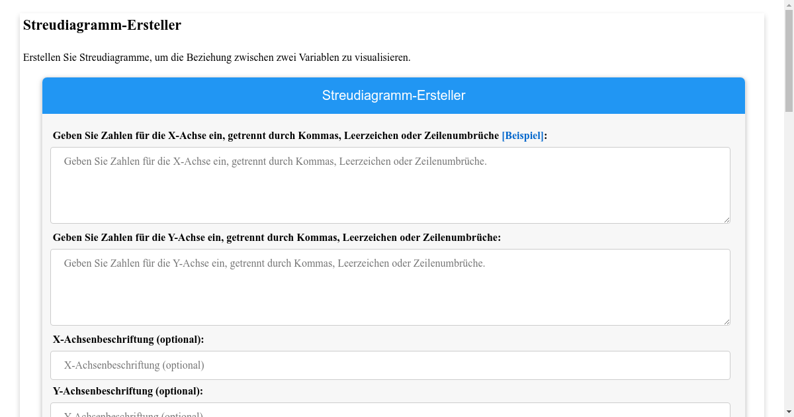Screen dimensions: 794x417
Task: Select the Y-Achsenbeschriftung optional input field
Action: point(390,412)
